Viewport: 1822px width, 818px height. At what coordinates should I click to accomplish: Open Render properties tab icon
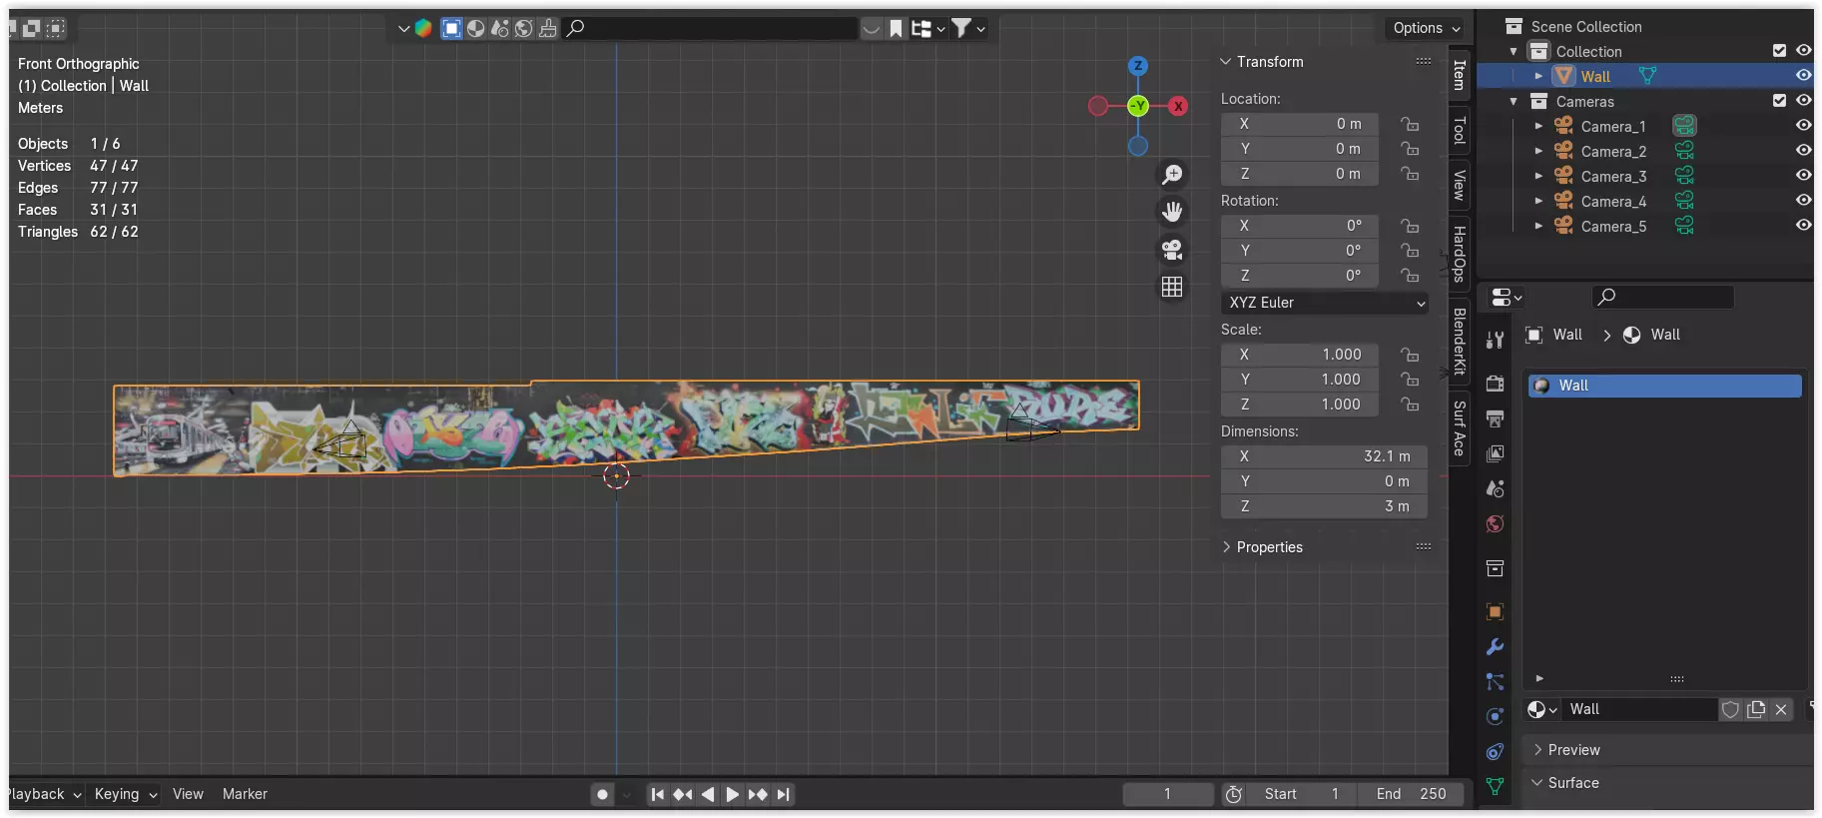(x=1495, y=384)
